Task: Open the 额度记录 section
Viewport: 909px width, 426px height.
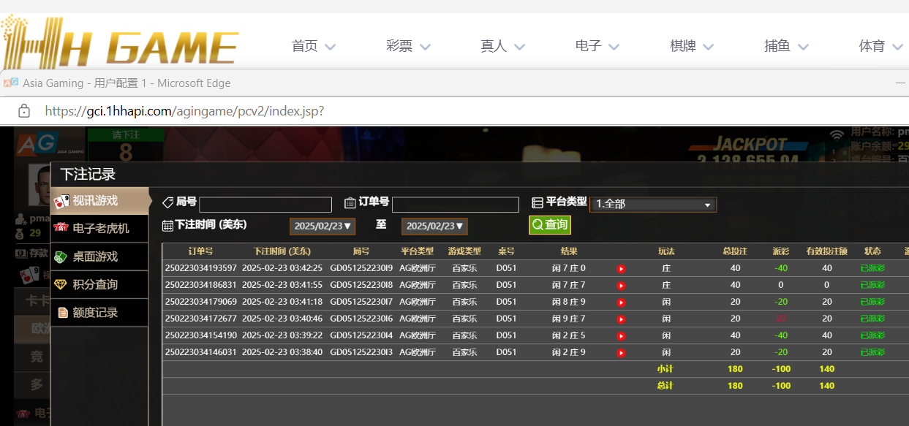Action: click(x=99, y=313)
